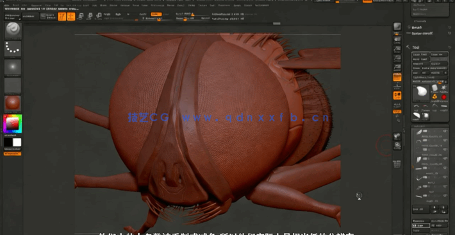455x235 pixels.
Task: Click the Rename subtool button
Action: pos(420,221)
